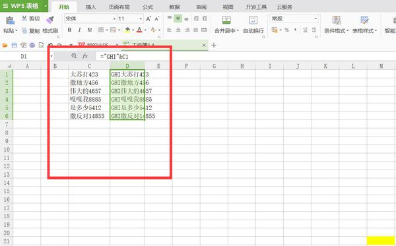Image resolution: width=396 pixels, height=246 pixels.
Task: Expand the font color dropdown arrow
Action: tap(145, 30)
